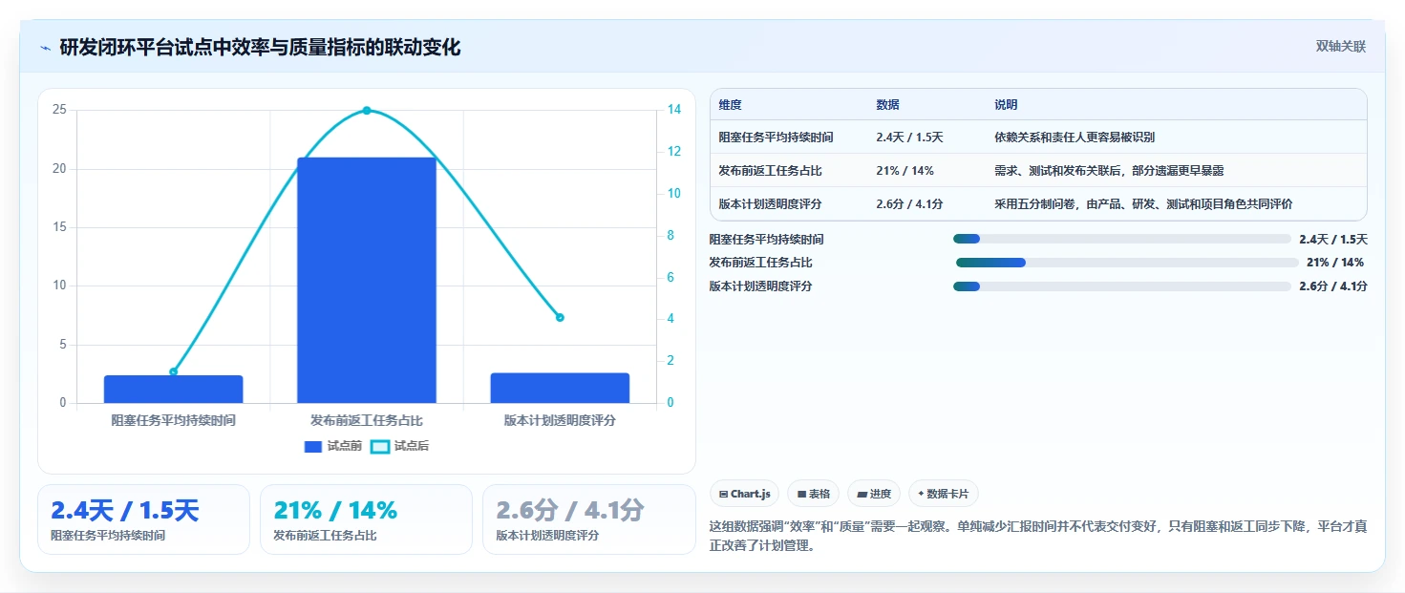The height and width of the screenshot is (593, 1405).
Task: Click the 数据 column header
Action: pyautogui.click(x=887, y=105)
